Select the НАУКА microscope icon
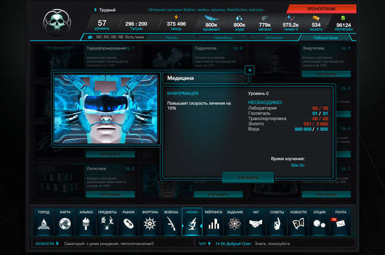The image size is (385, 255). coord(192,222)
